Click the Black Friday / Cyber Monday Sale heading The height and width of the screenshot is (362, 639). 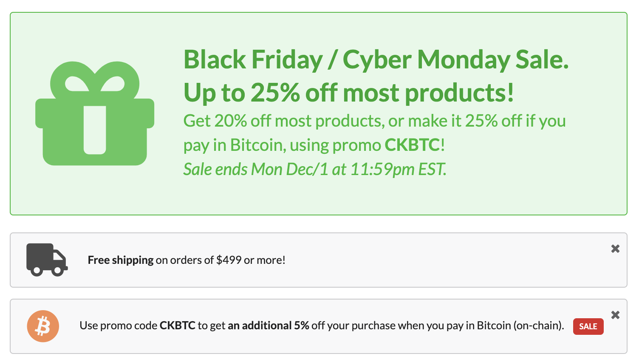click(376, 59)
